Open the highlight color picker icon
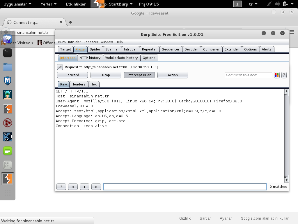Image resolution: width=298 pixels, height=224 pixels. [277, 75]
